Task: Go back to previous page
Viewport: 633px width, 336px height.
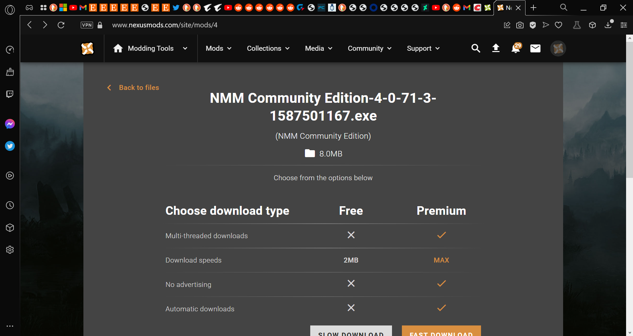Action: tap(29, 25)
